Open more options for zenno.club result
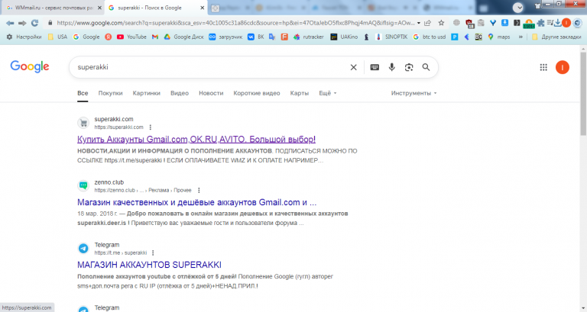This screenshot has width=587, height=312. (199, 190)
